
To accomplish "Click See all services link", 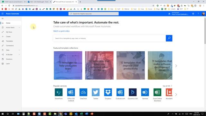I will pyautogui.click(x=167, y=86).
